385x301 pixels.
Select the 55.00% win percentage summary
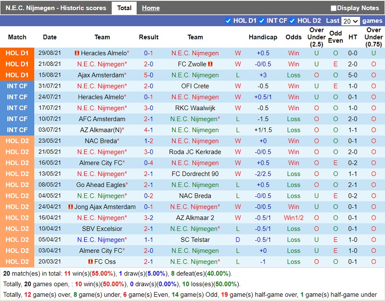pyautogui.click(x=103, y=274)
